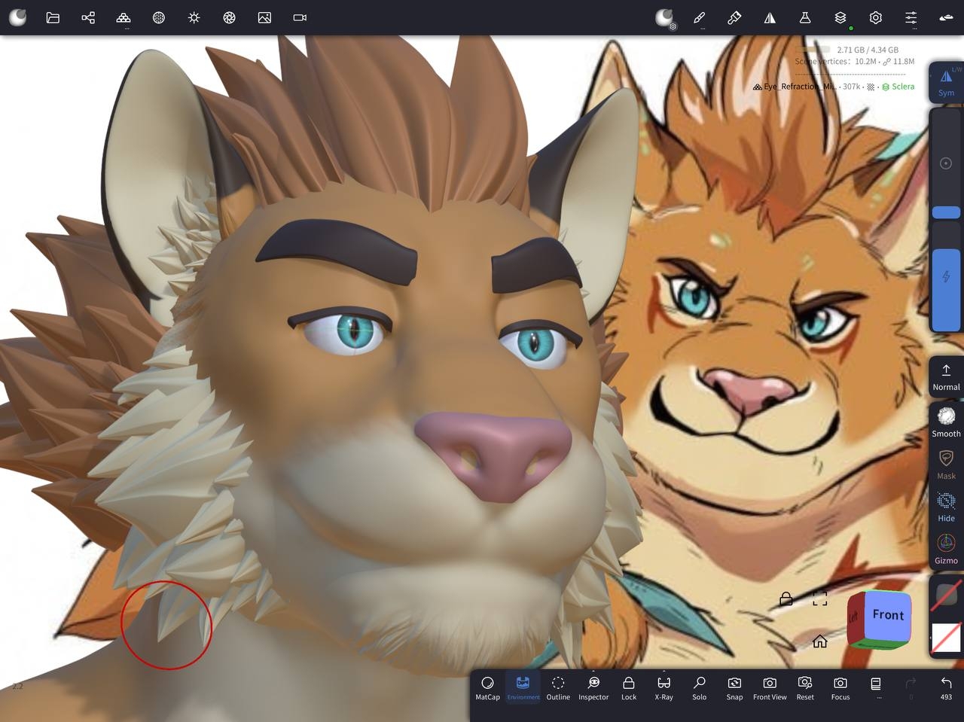
Task: Open the Scene hierarchy menu
Action: coord(88,17)
